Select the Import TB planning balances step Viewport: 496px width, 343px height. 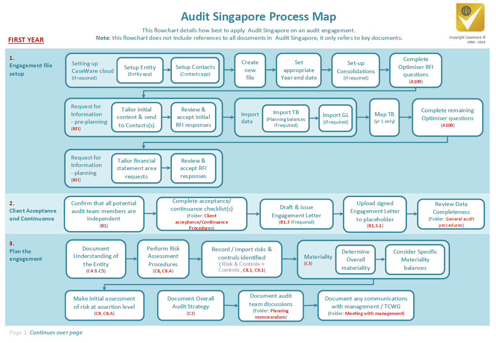point(286,117)
